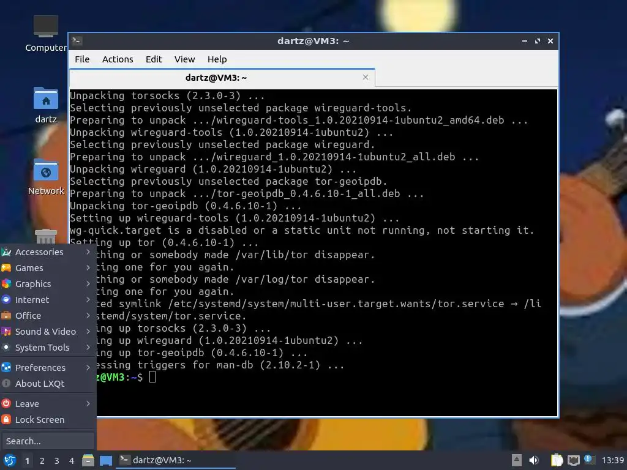Click the Lock Screen padlock icon

(6, 420)
